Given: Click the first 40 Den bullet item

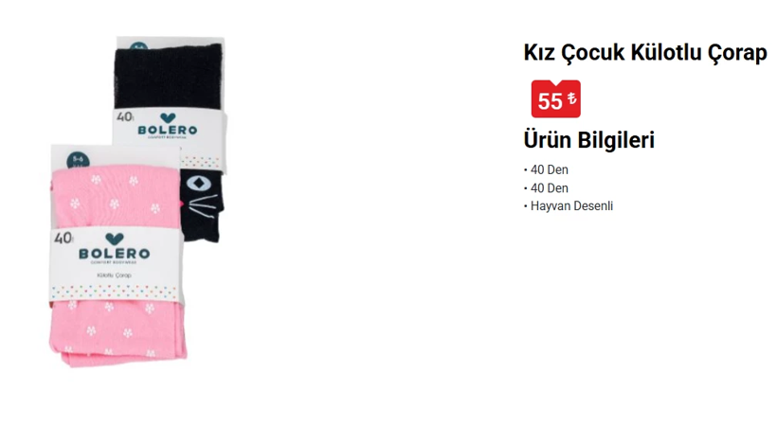Looking at the screenshot, I should (546, 169).
